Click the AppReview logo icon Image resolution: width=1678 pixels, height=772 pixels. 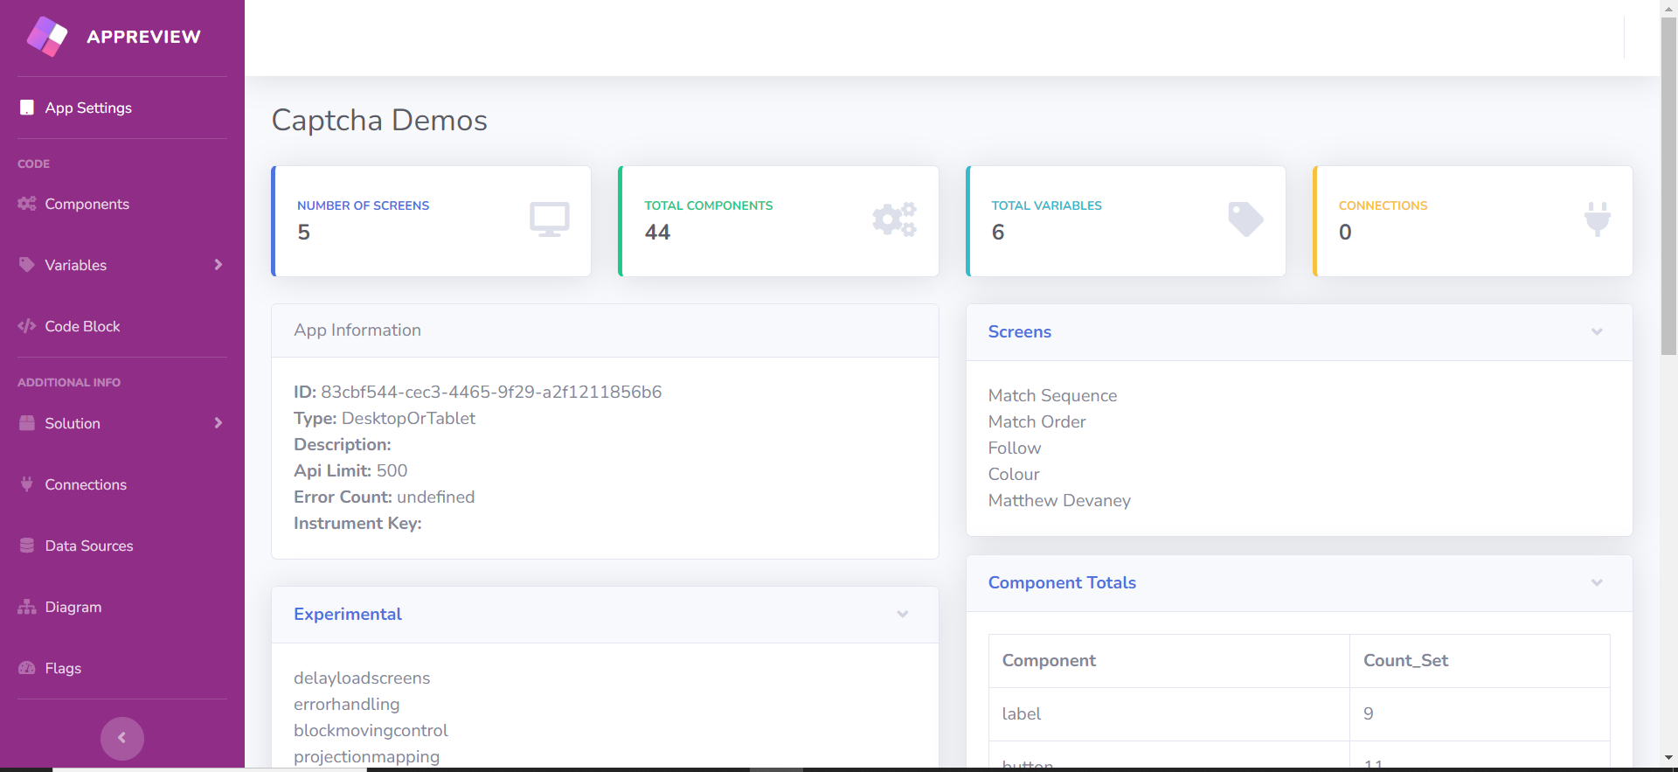(x=47, y=37)
